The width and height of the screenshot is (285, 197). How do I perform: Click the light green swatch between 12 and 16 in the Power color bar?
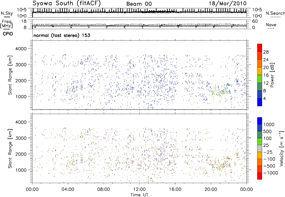point(260,79)
